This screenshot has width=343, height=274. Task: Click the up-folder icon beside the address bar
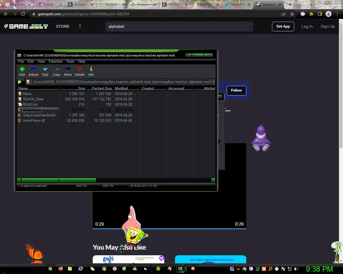20,82
